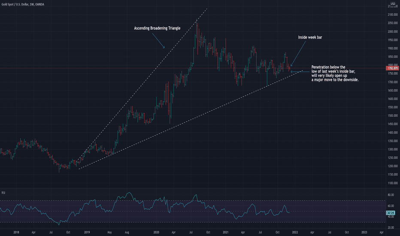Click the 1200.000 price axis label
The width and height of the screenshot is (400, 236).
393,166
